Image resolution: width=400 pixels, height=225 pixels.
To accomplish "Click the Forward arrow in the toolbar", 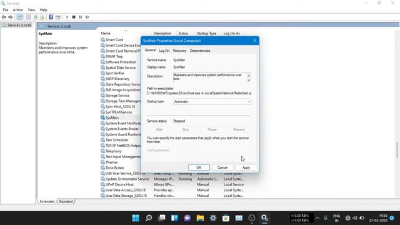I will [11, 17].
